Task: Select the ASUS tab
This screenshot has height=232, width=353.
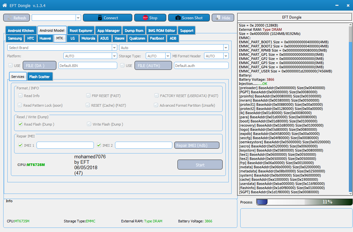Action: pos(104,38)
